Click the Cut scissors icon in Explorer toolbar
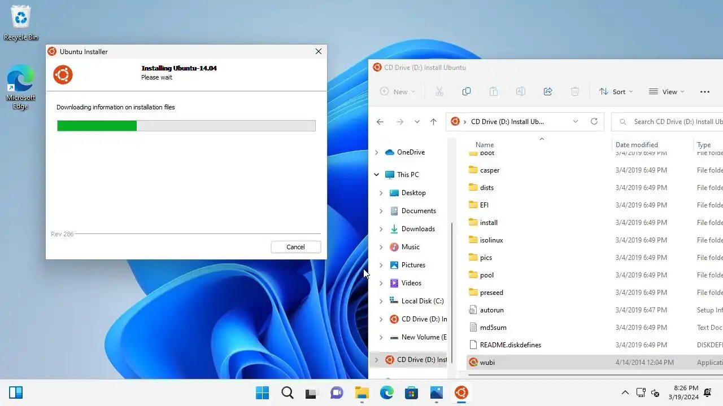The width and height of the screenshot is (723, 406). point(439,91)
